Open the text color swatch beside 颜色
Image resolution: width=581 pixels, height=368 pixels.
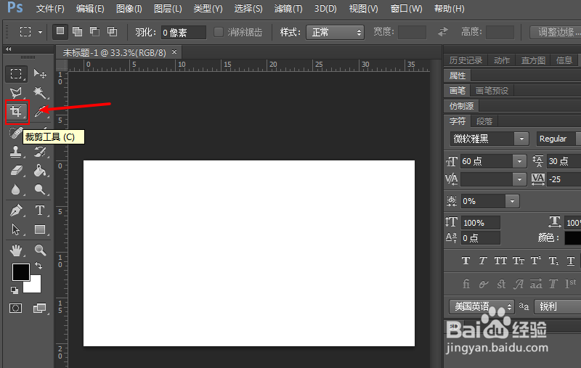tap(572, 237)
